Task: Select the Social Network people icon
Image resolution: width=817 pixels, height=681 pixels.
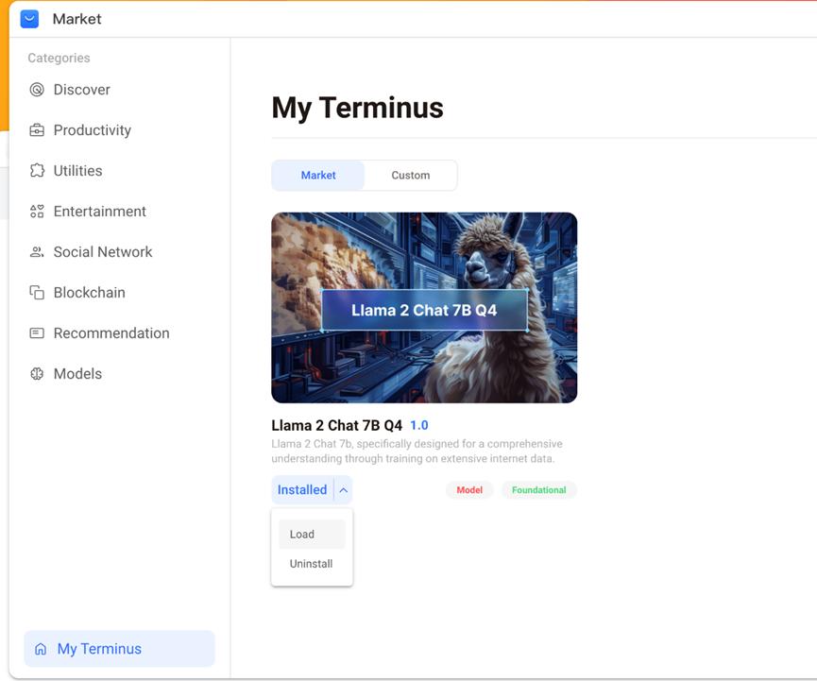Action: [37, 252]
